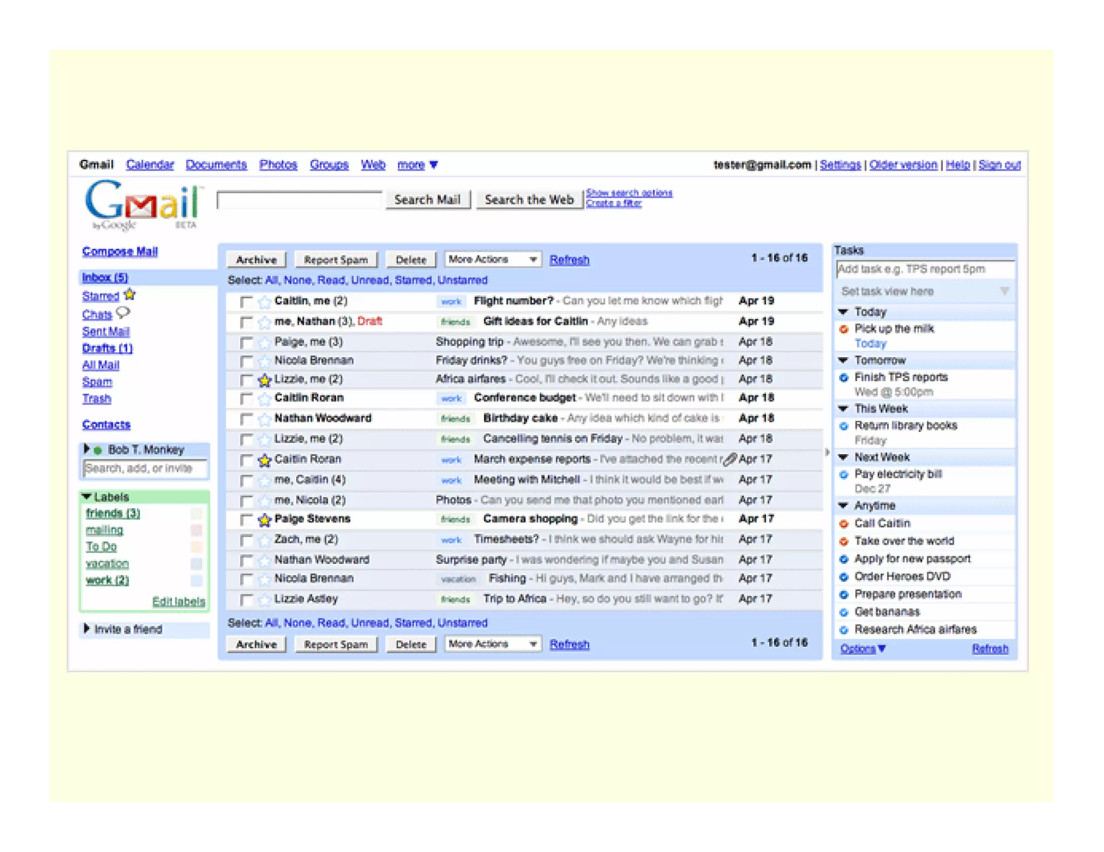1104x852 pixels.
Task: Open Documents from the top navigation
Action: [216, 165]
